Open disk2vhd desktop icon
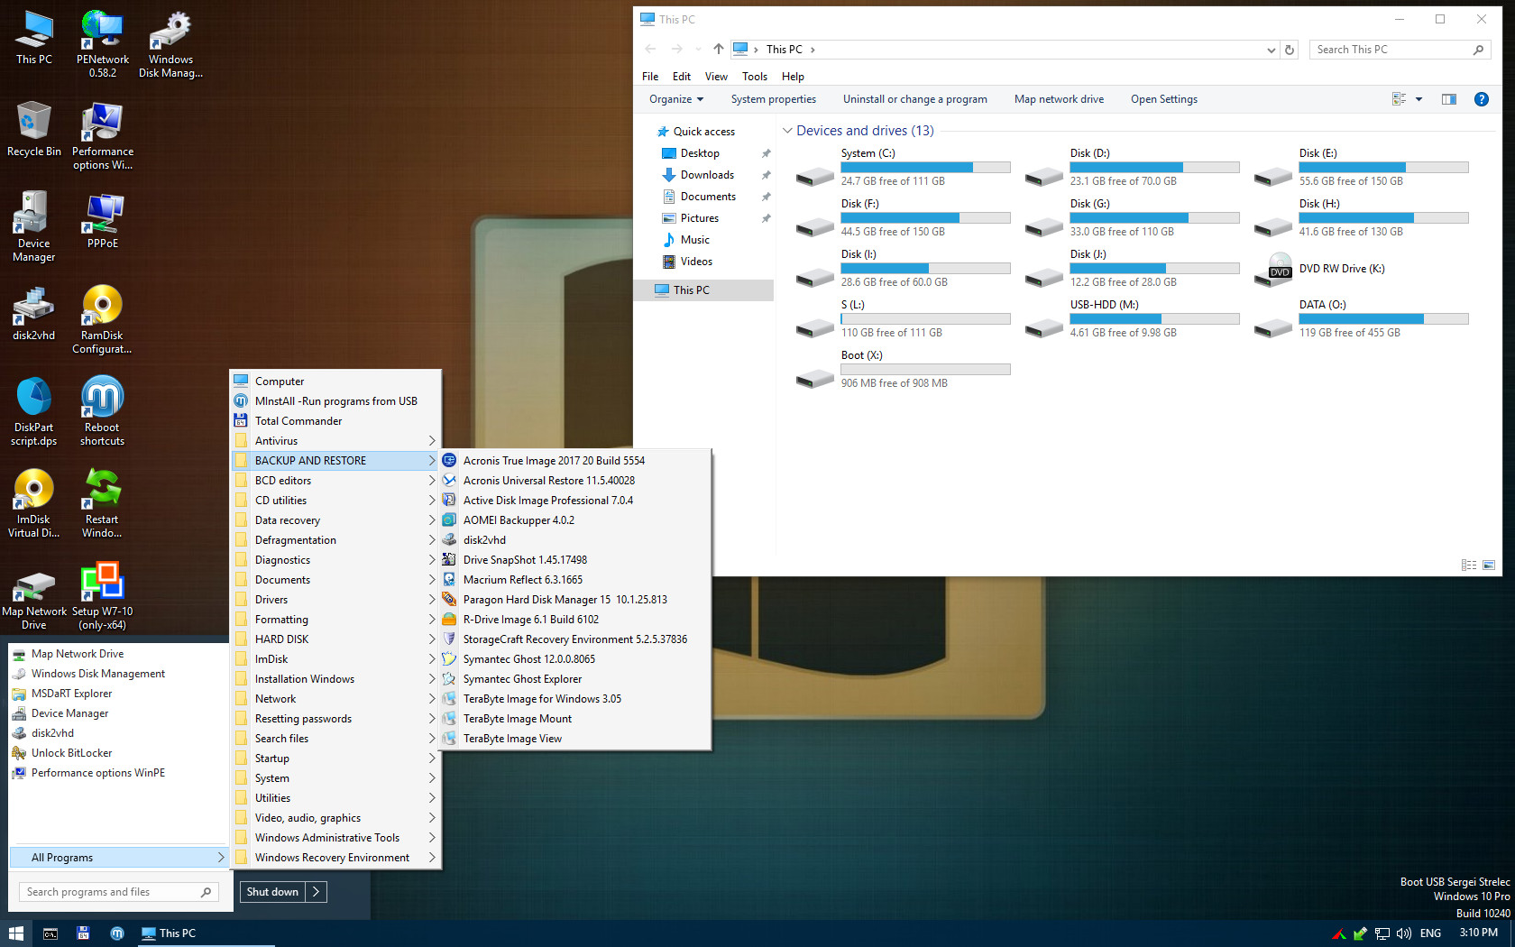Viewport: 1515px width, 947px height. 33,313
